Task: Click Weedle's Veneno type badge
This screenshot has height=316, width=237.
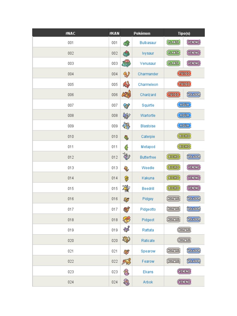Action: [193, 167]
